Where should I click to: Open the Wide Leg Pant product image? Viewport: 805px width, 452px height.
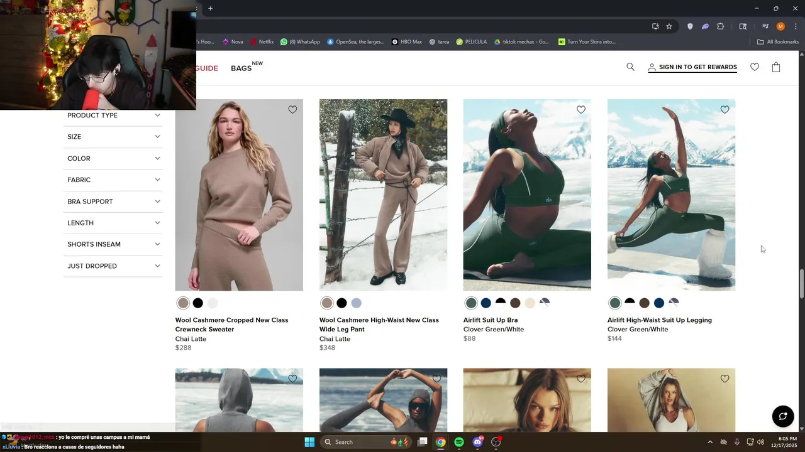coord(383,195)
